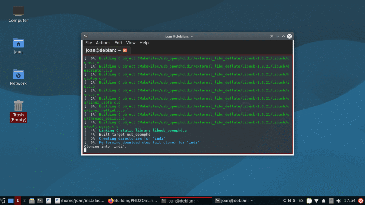
Task: Open the File menu in terminal
Action: (x=88, y=43)
